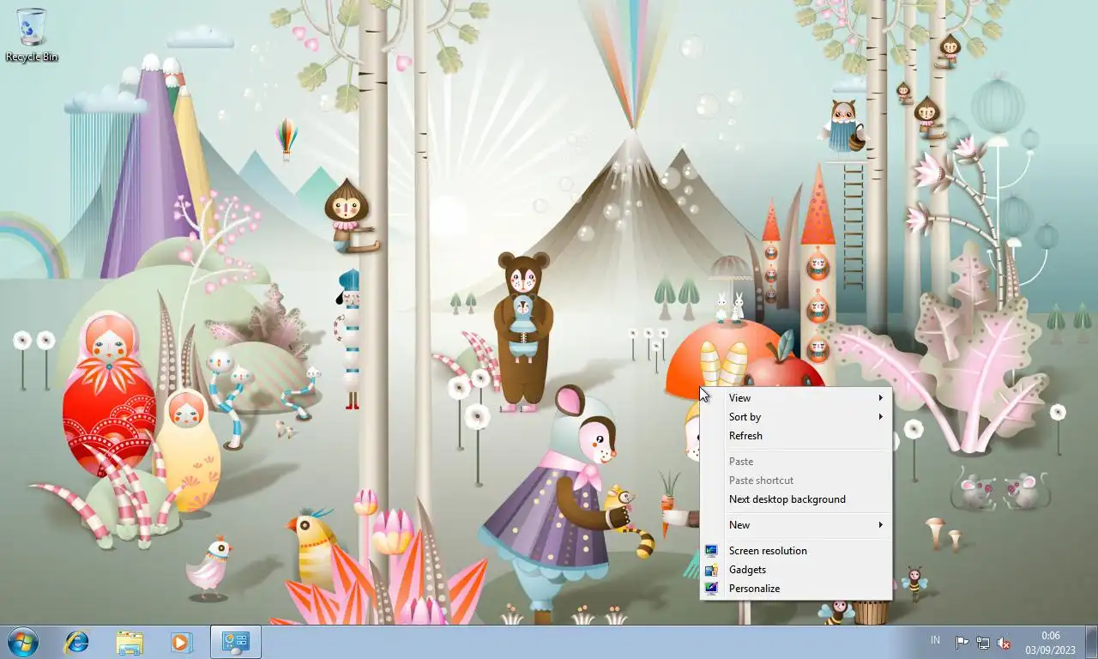Screen dimensions: 1098x659
Task: Switch to the active taskbar program button
Action: pyautogui.click(x=235, y=642)
